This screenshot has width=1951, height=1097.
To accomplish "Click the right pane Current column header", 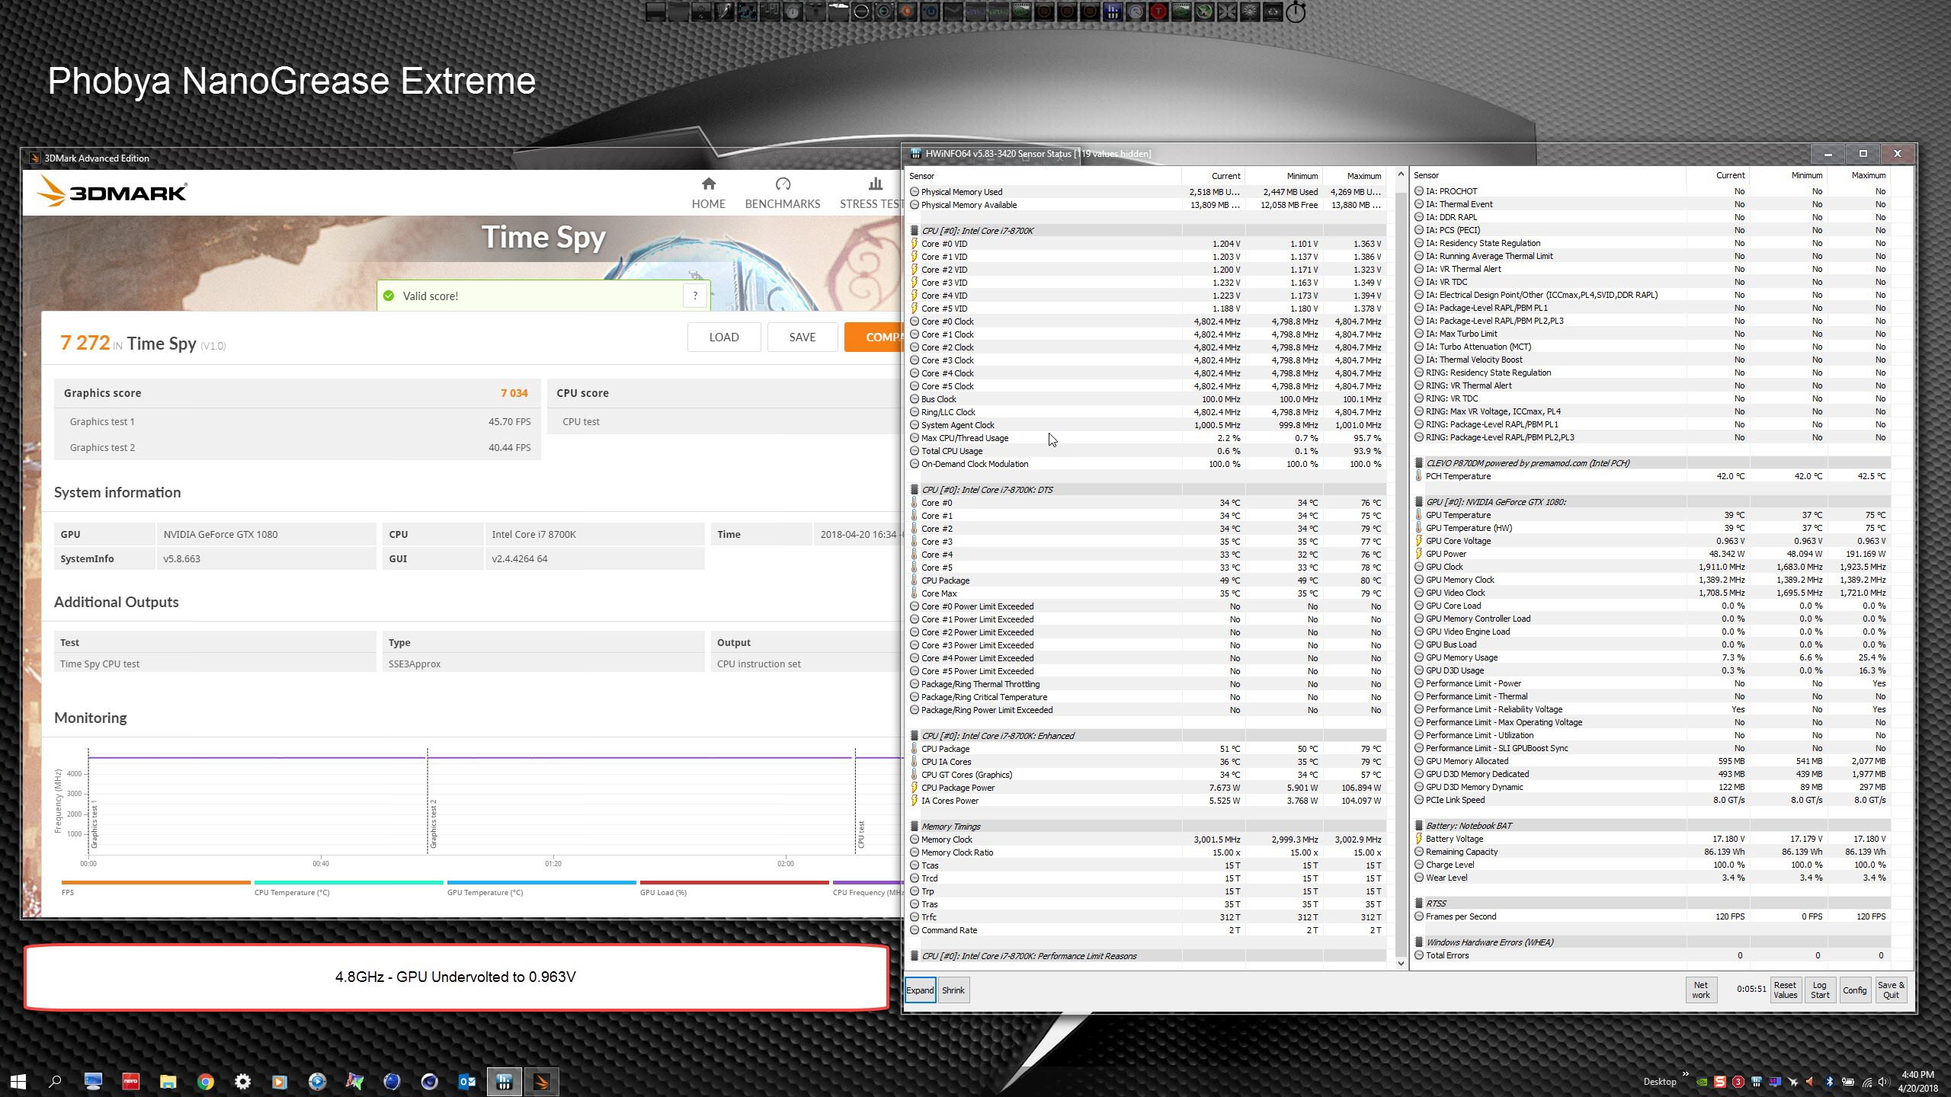I will point(1718,175).
